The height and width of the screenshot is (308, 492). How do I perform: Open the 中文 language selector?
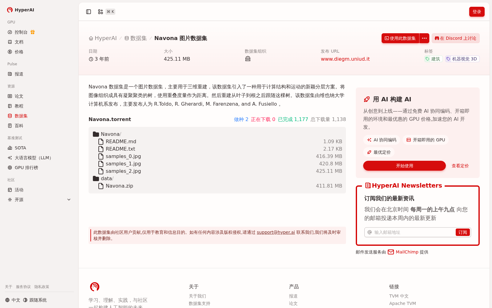(13, 300)
